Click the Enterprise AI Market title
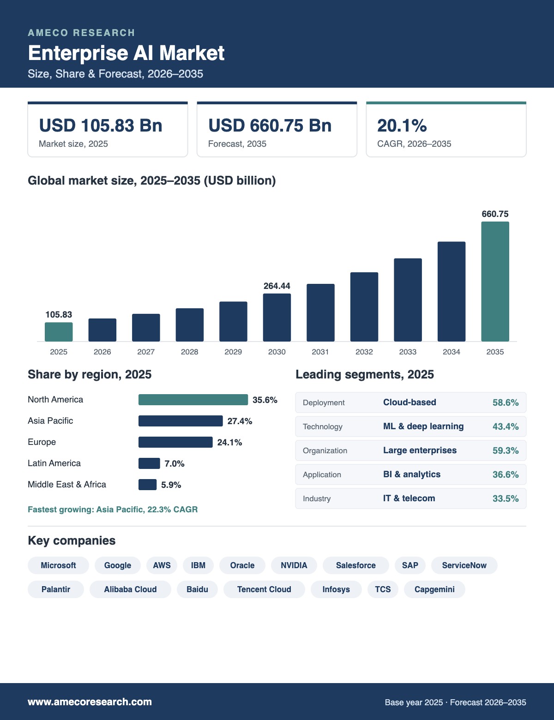 [x=126, y=53]
